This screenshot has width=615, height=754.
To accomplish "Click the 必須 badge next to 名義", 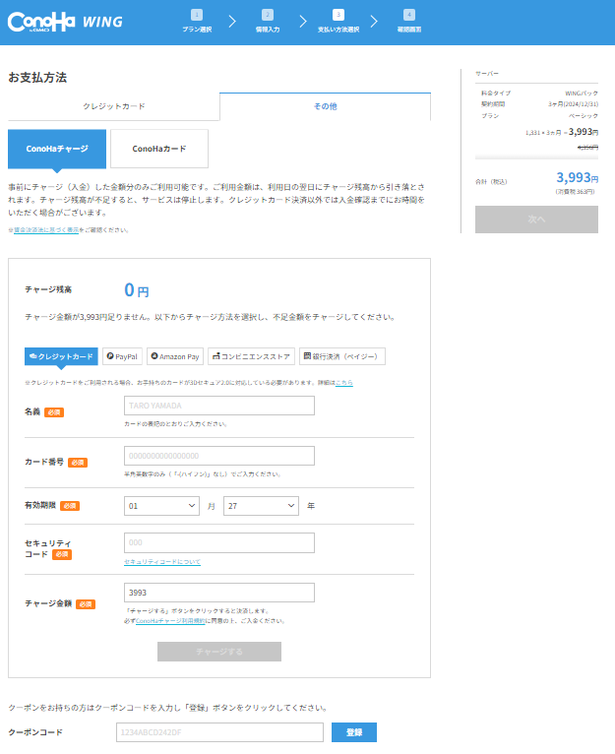I will (54, 412).
